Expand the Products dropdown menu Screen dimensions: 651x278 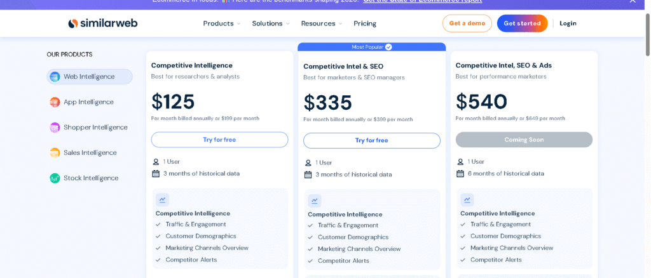[x=221, y=23]
